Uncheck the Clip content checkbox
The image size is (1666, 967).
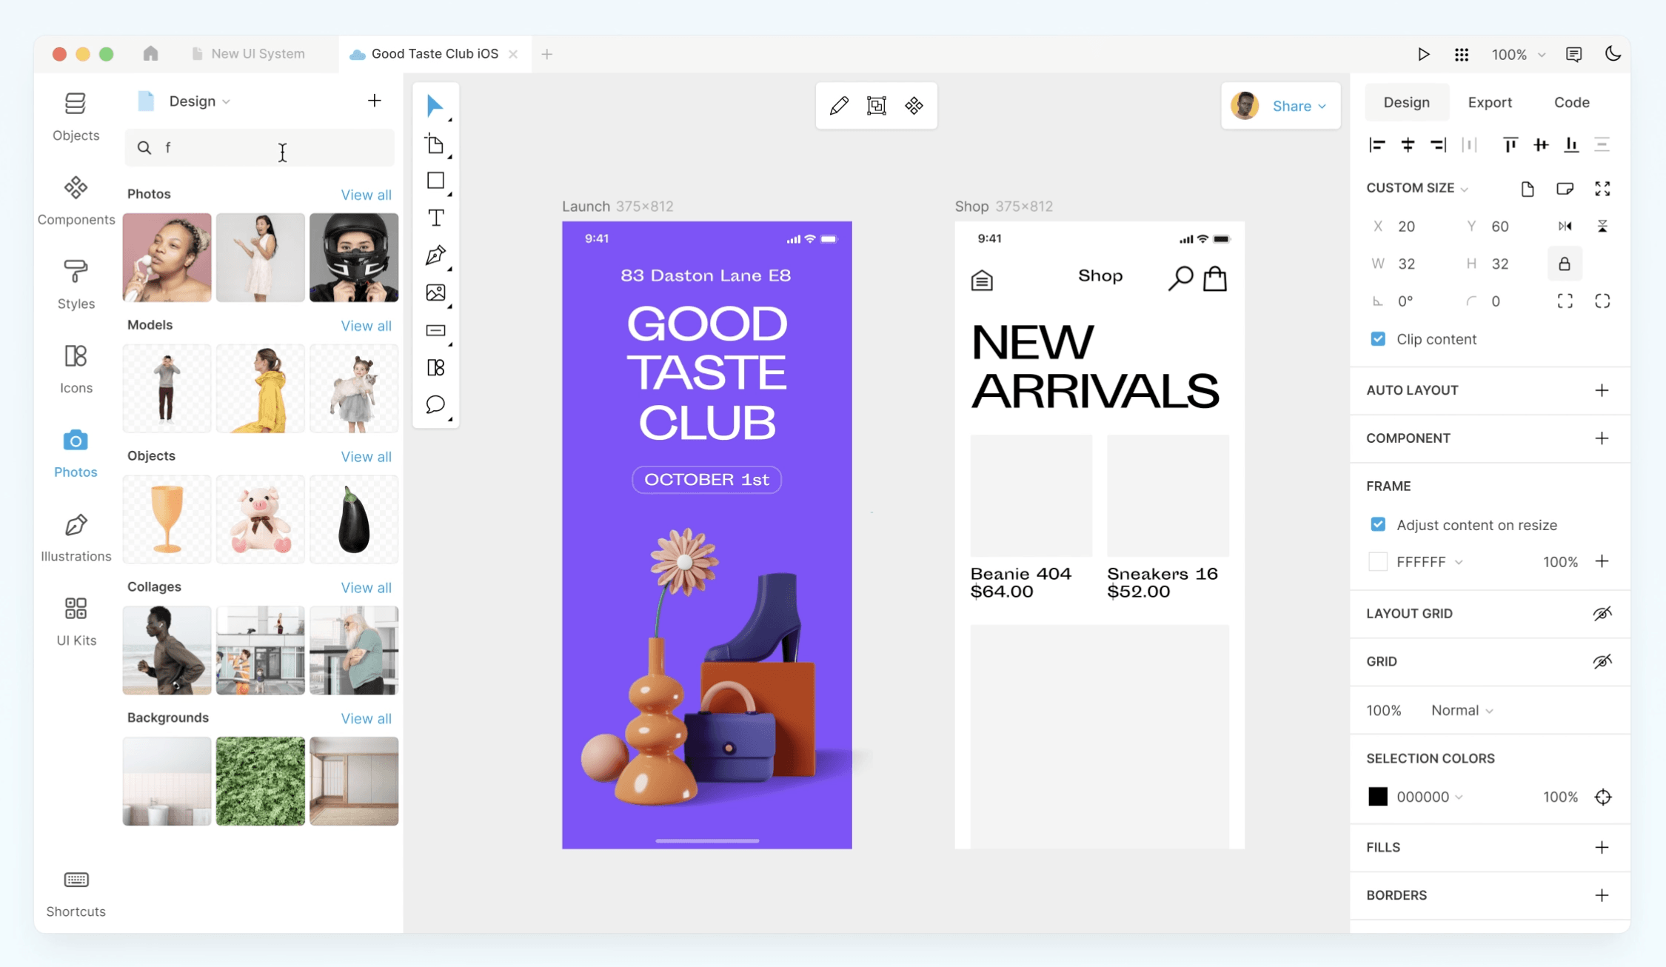tap(1378, 339)
